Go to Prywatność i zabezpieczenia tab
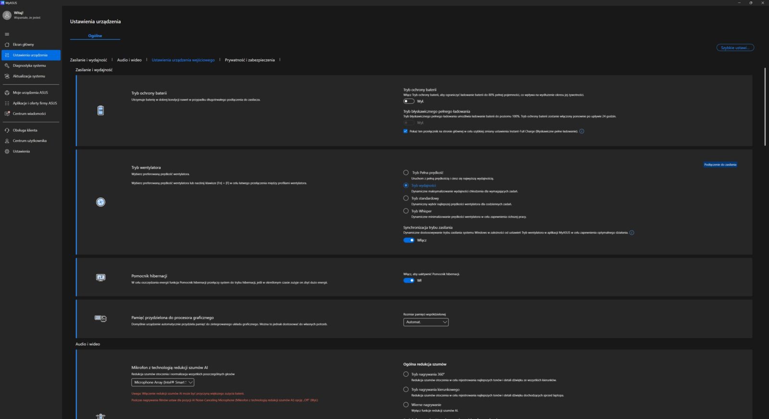The image size is (769, 419). tap(249, 60)
